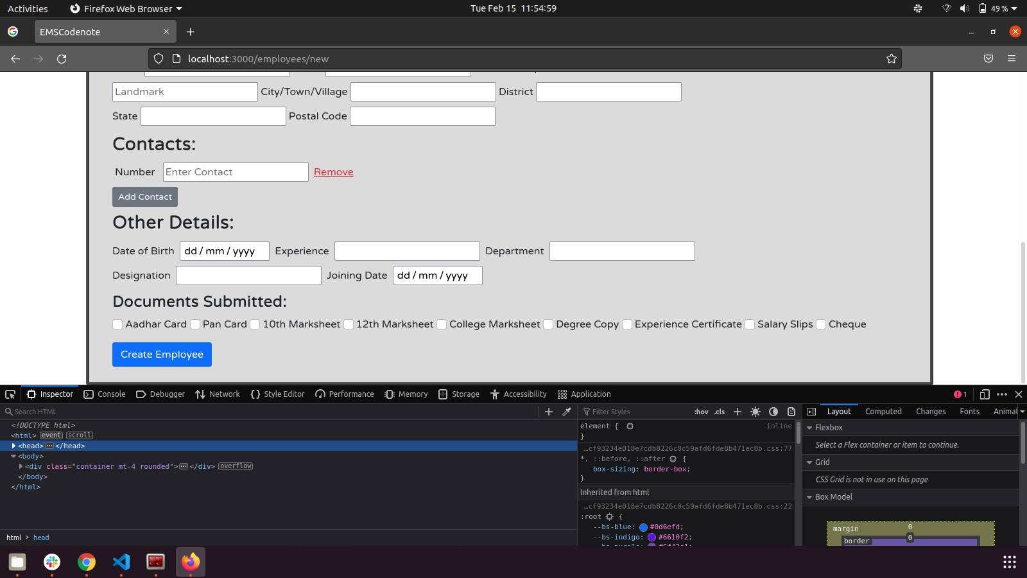Check the Pan Card checkbox

tap(195, 324)
